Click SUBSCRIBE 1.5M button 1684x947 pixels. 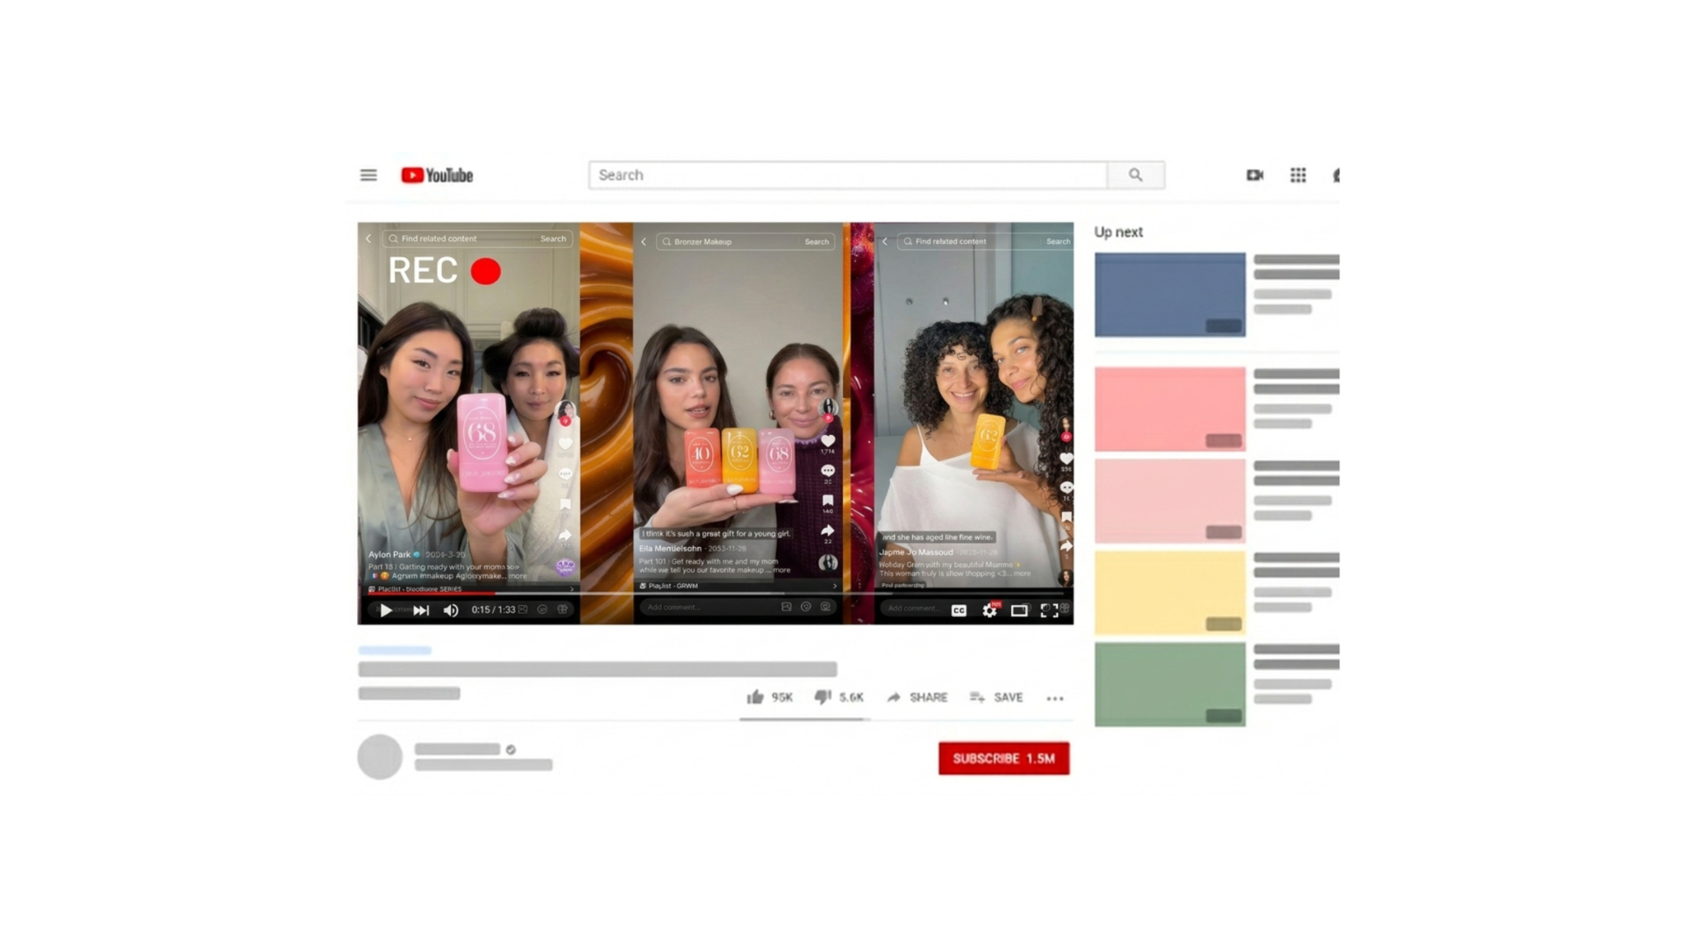tap(1003, 758)
